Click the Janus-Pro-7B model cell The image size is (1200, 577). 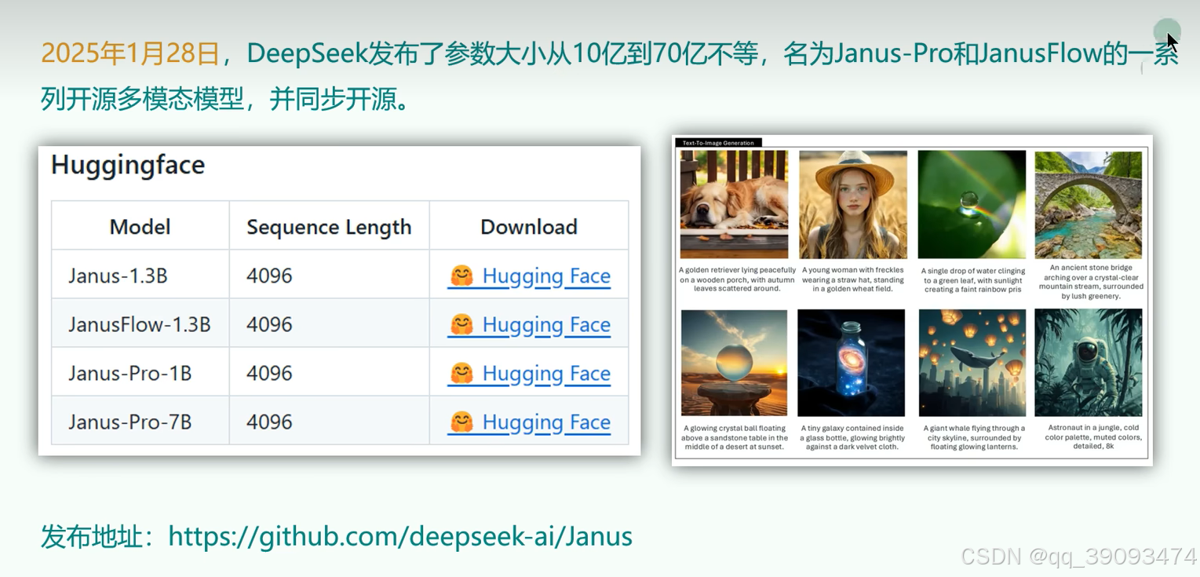pyautogui.click(x=140, y=422)
